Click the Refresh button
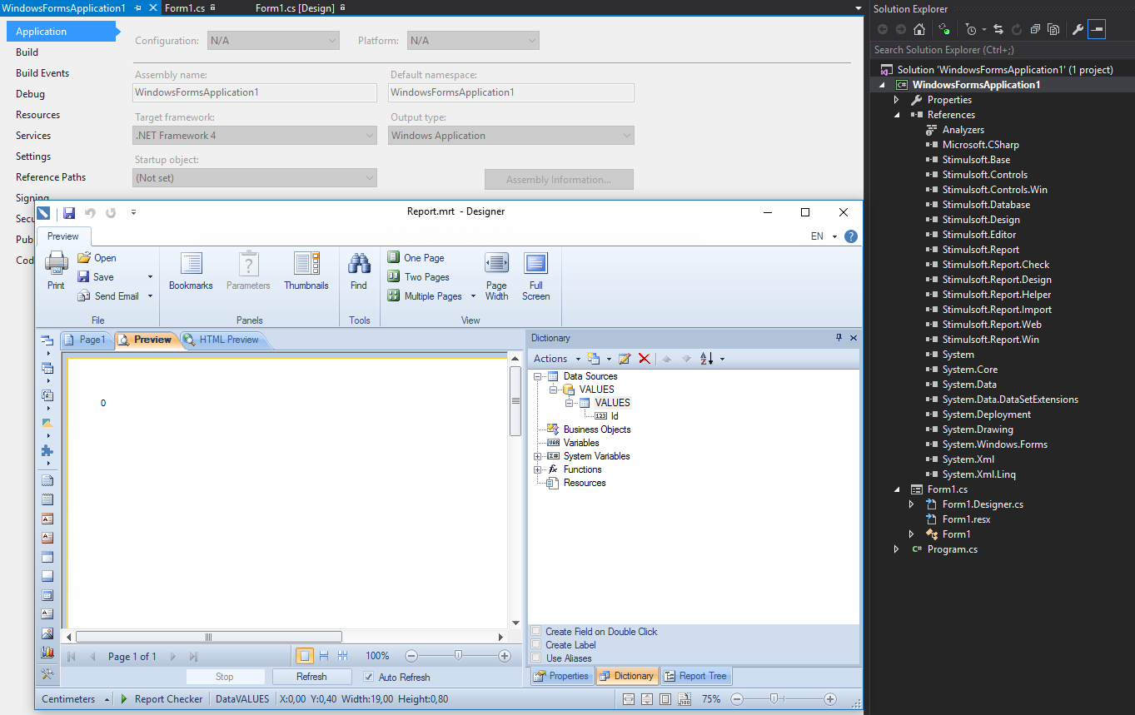Viewport: 1135px width, 715px height. tap(311, 677)
